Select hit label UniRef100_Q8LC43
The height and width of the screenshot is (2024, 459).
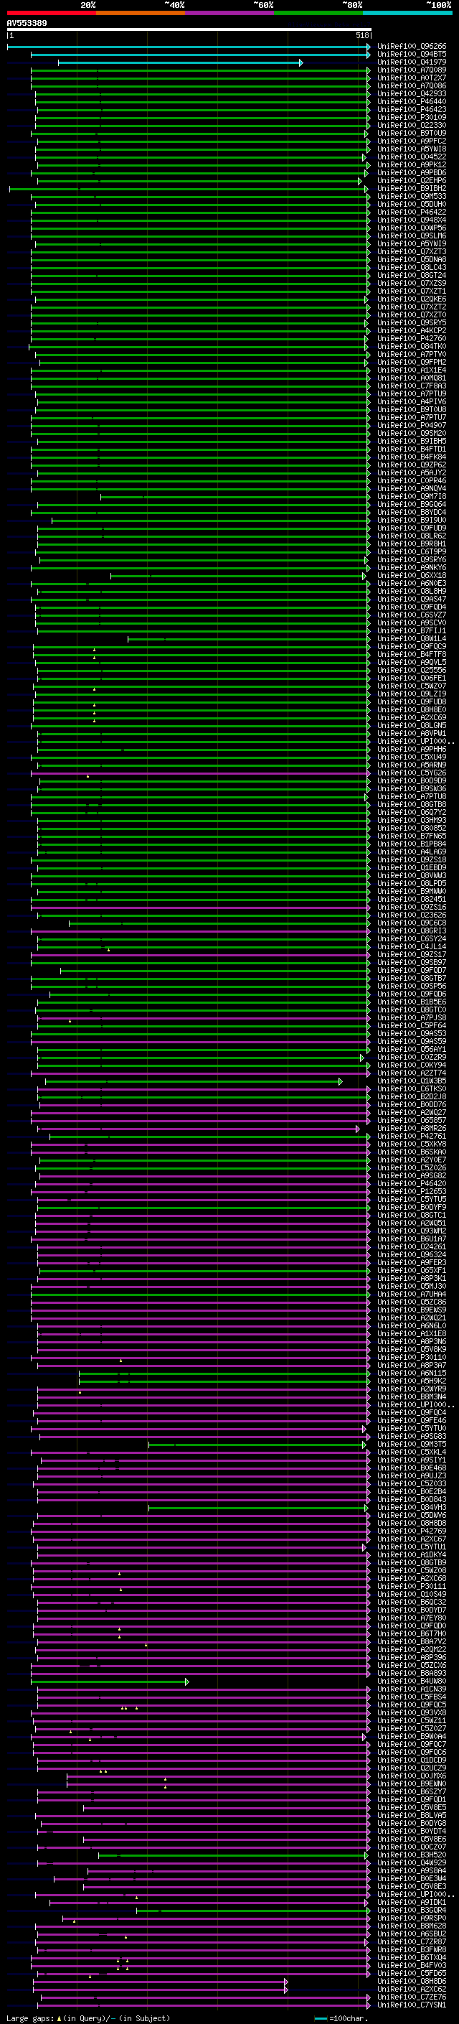coord(412,267)
